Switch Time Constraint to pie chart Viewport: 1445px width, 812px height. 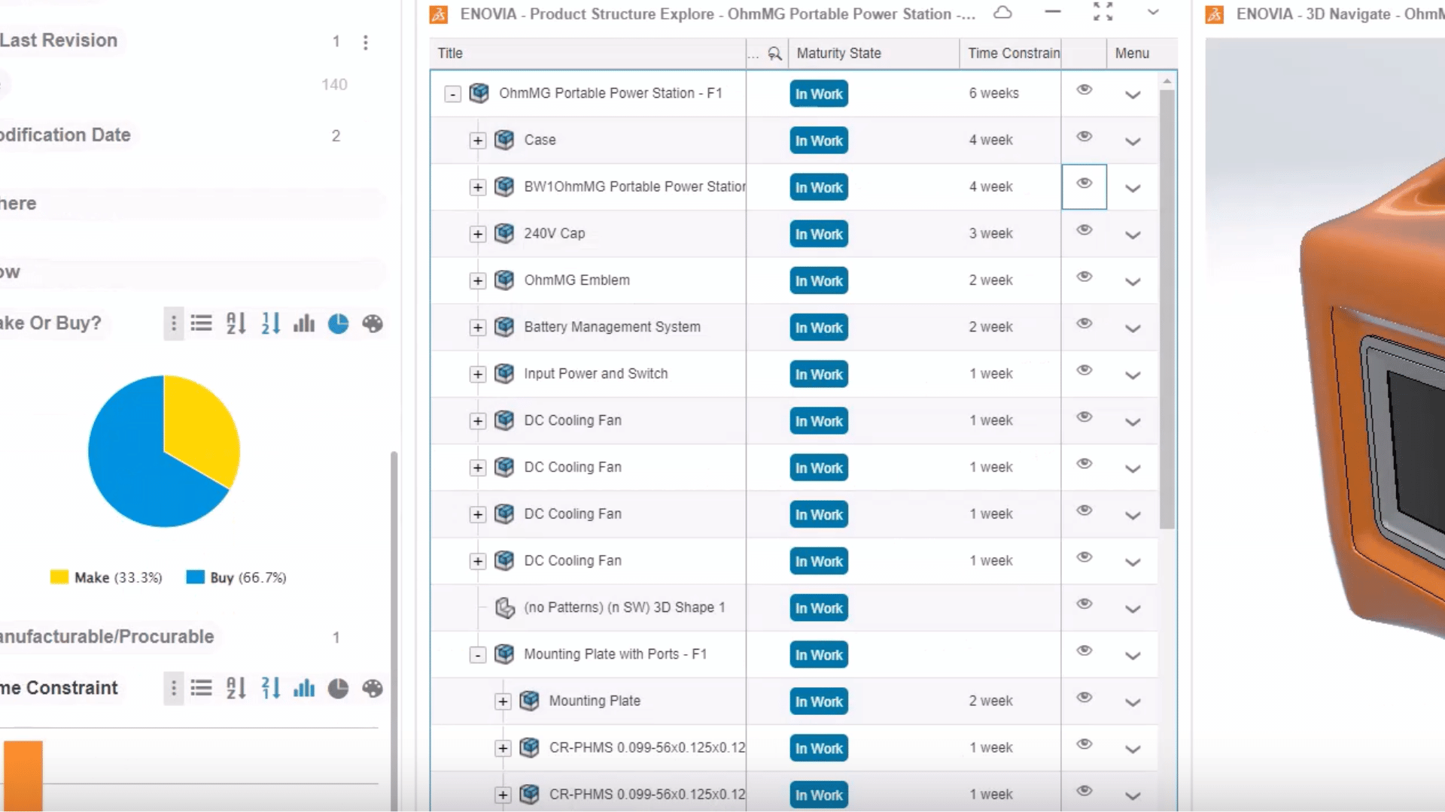click(339, 688)
